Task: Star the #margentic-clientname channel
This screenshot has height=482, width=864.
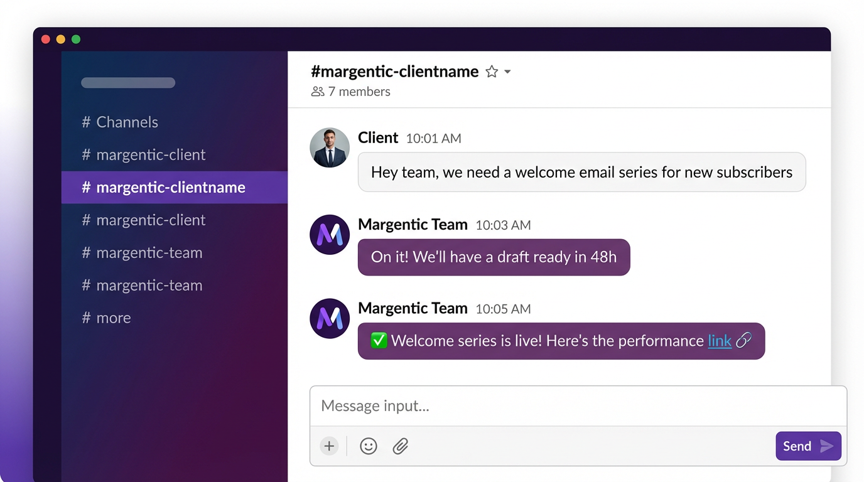Action: coord(492,71)
